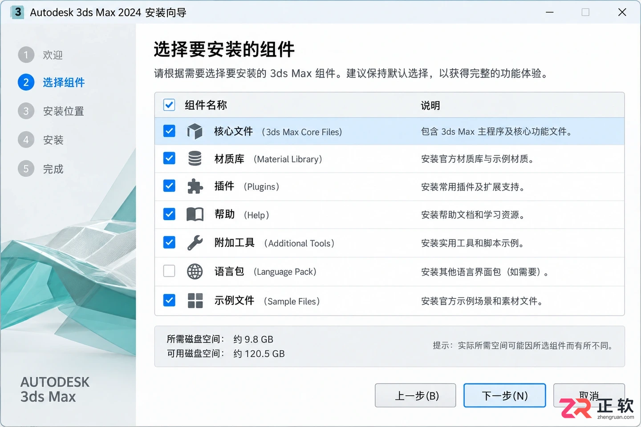Click the 3ds Max app icon in title bar
641x427 pixels.
click(17, 12)
